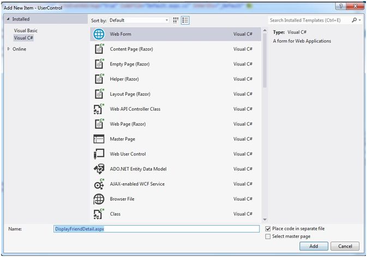Image resolution: width=367 pixels, height=257 pixels.
Task: Click the Search Installed Templates box
Action: click(x=309, y=20)
